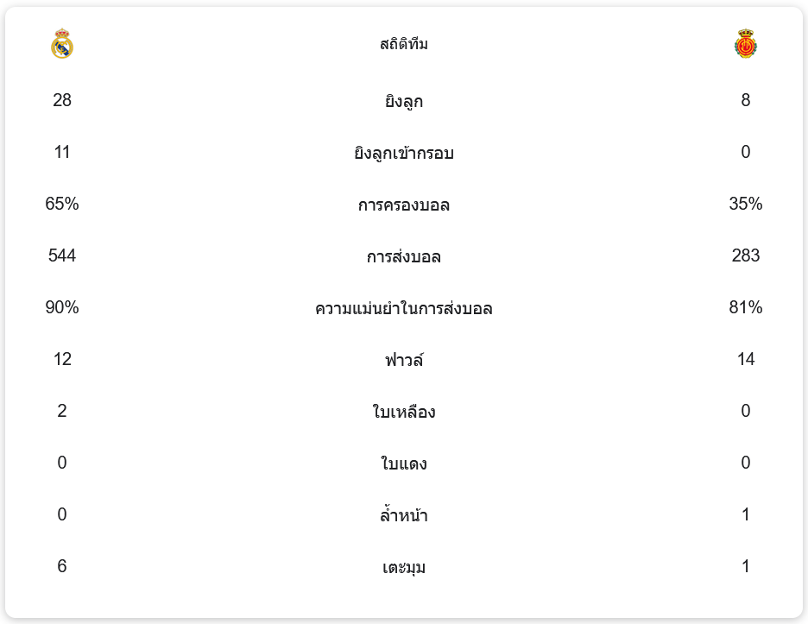
Task: Select the การส่งบอล passes label
Action: (404, 256)
